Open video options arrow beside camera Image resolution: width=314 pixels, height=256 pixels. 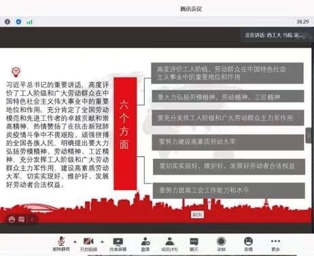click(103, 242)
